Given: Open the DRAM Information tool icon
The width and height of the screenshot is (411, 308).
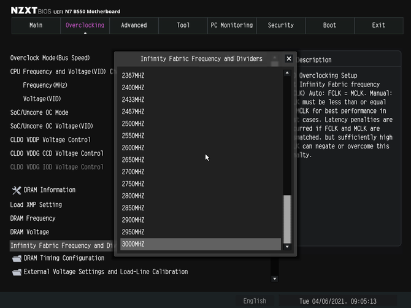Looking at the screenshot, I should (x=17, y=190).
